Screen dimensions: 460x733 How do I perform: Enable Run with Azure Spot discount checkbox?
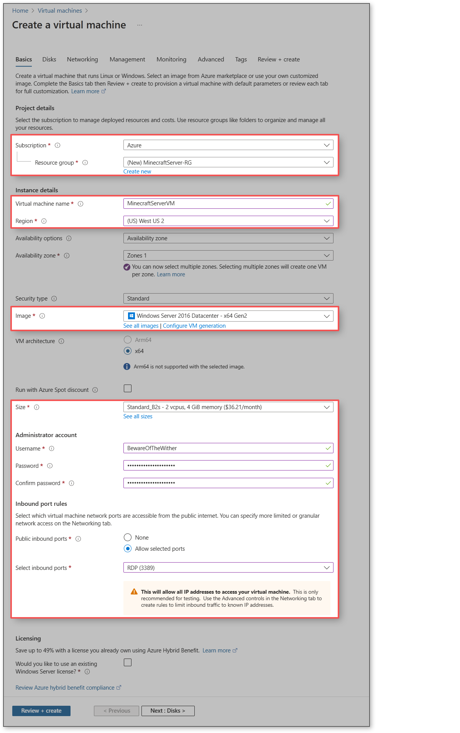128,388
